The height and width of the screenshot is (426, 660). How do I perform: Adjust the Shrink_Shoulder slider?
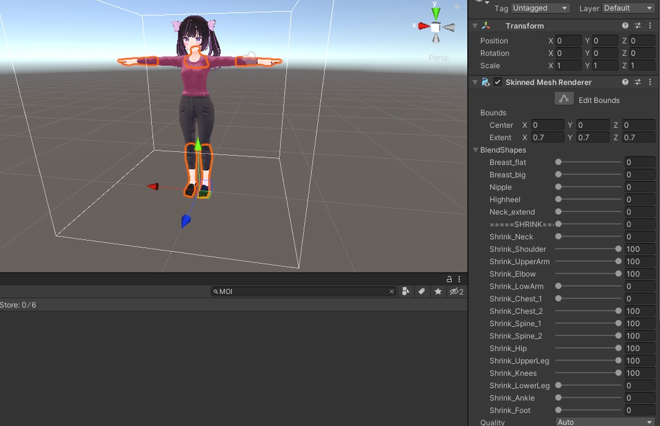click(588, 249)
